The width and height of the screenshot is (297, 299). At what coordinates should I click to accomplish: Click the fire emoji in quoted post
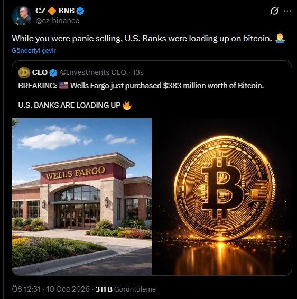click(127, 105)
